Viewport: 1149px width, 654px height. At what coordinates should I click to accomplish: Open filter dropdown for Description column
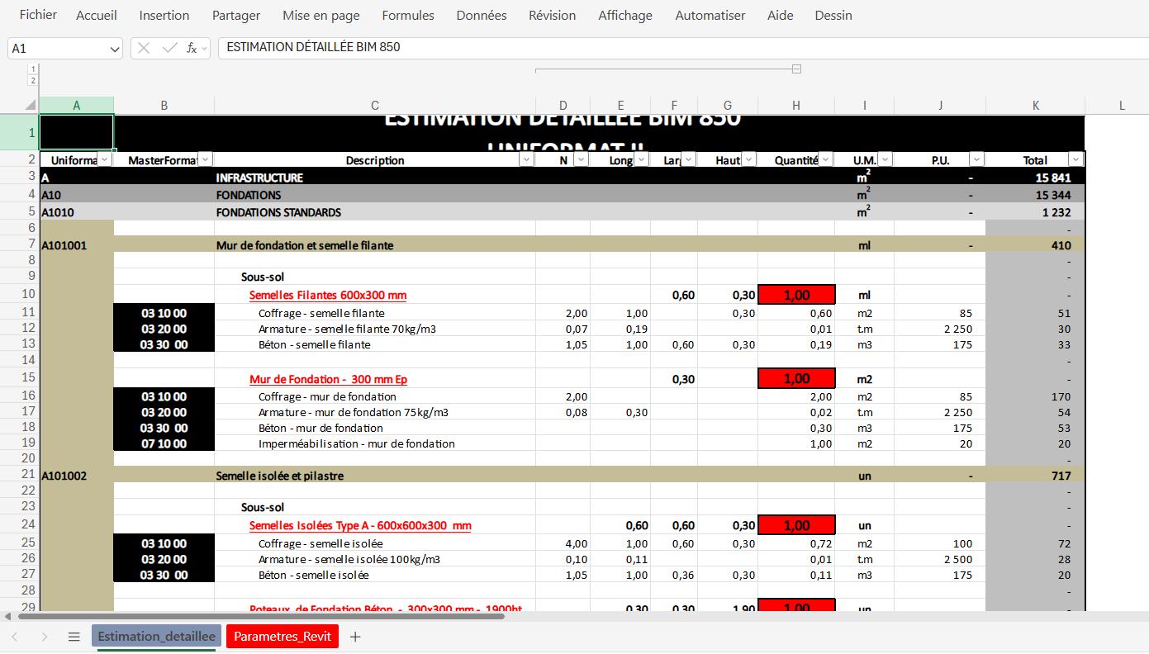[526, 159]
